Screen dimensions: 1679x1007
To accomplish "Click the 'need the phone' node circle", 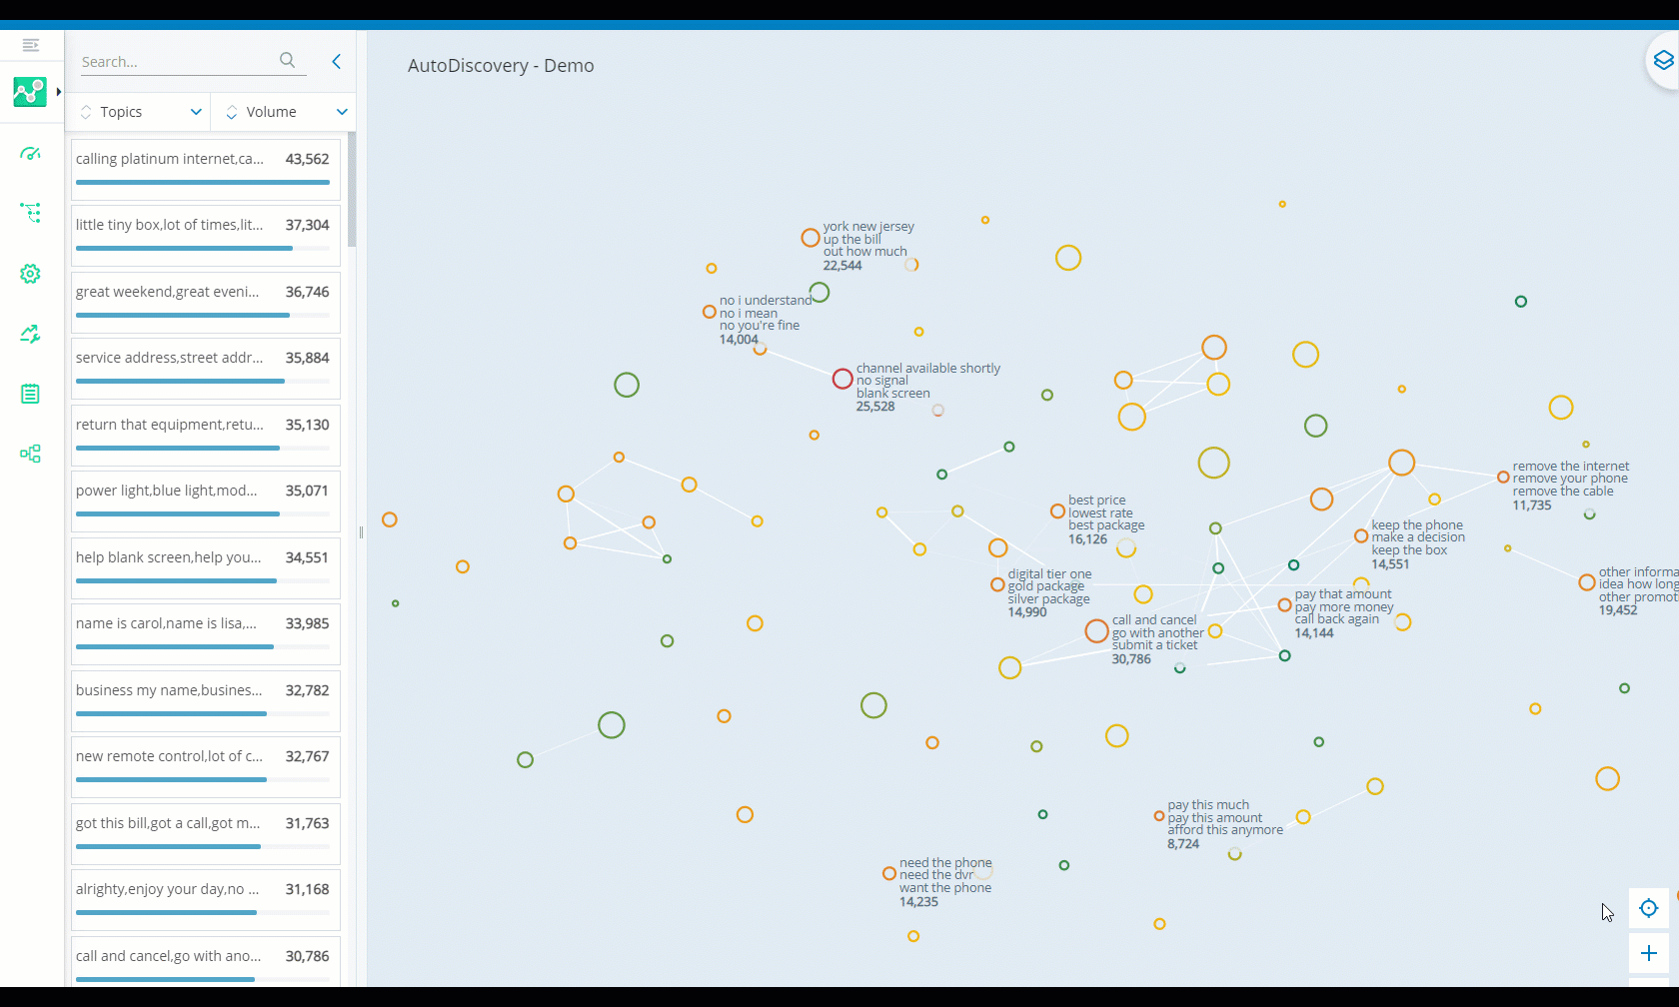I will (x=889, y=873).
